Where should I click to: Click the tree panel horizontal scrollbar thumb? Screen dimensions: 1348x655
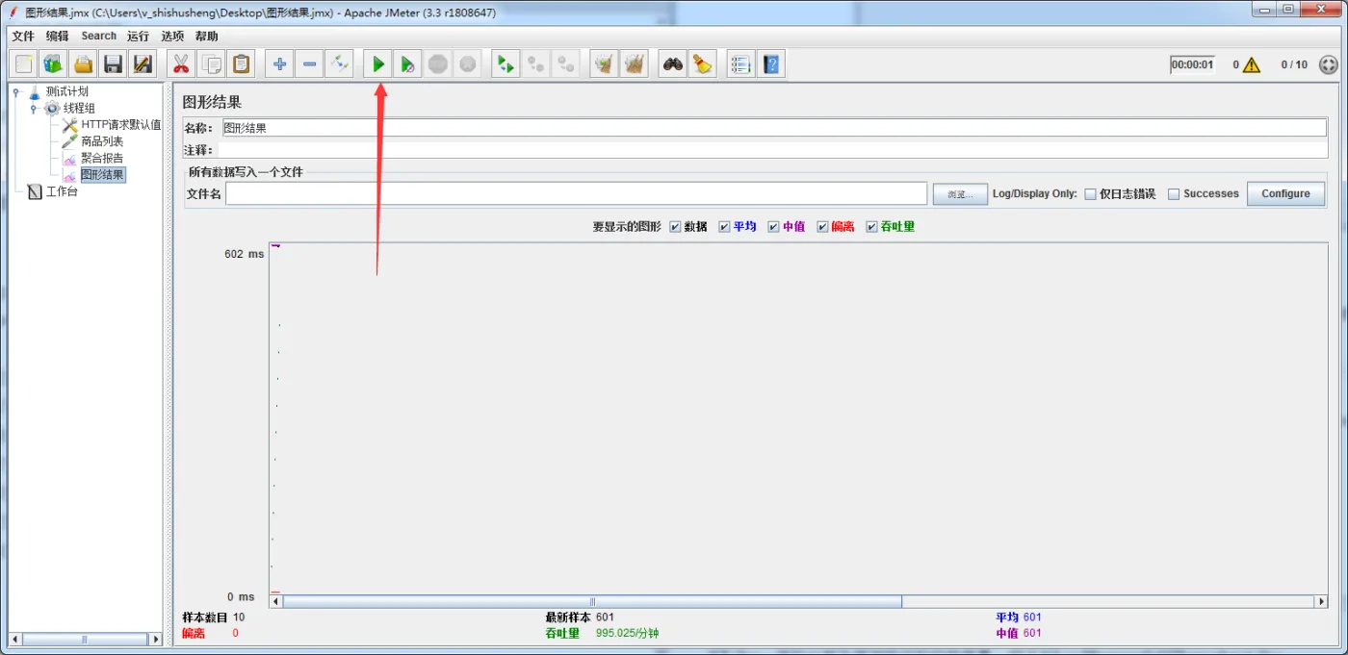pyautogui.click(x=85, y=639)
